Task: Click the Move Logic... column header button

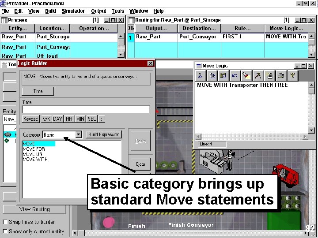Action: [x=286, y=28]
